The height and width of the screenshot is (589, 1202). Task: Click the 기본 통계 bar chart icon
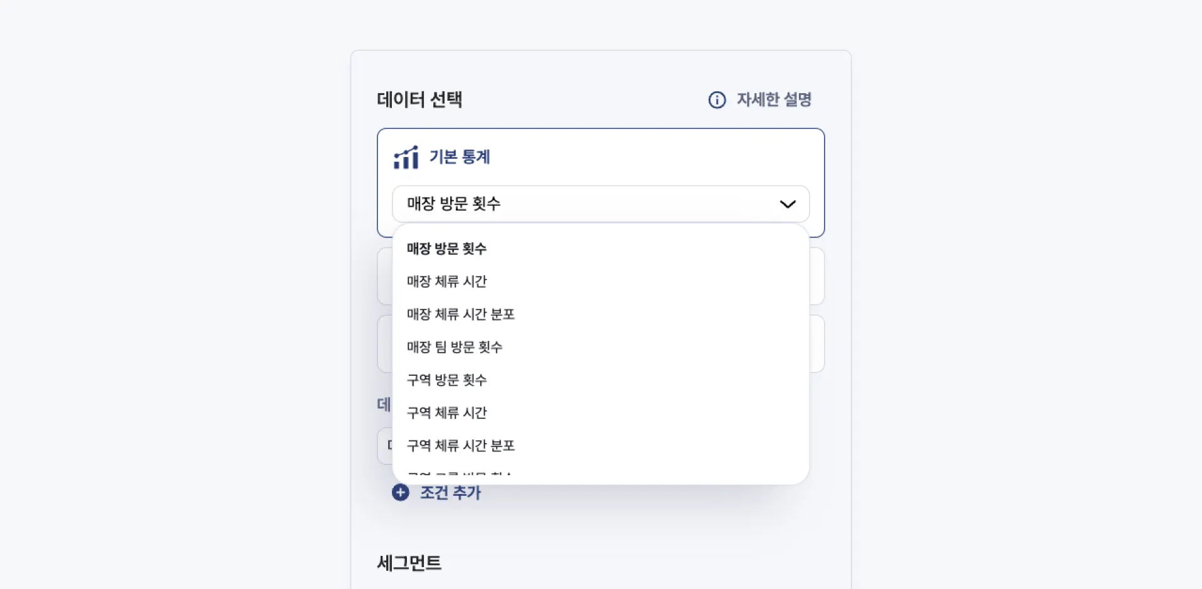406,158
